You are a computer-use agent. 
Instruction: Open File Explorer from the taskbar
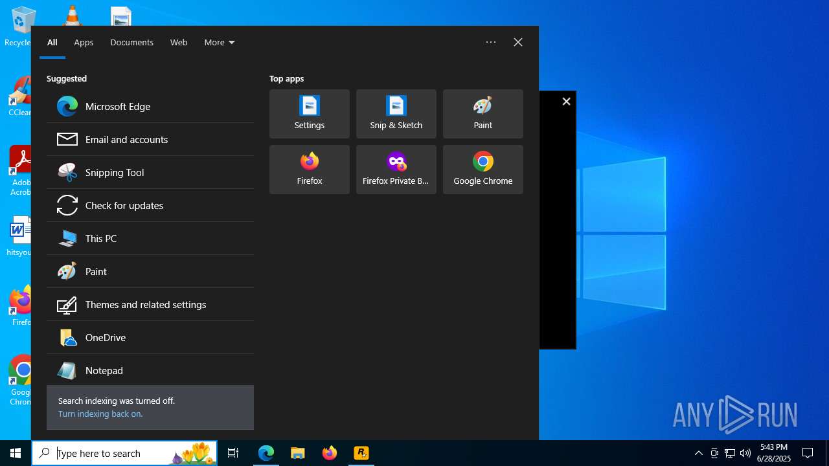click(298, 453)
